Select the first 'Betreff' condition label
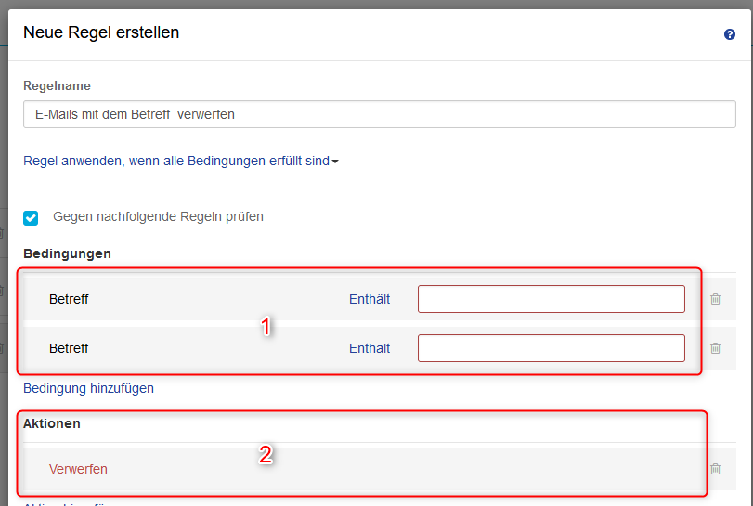 coord(69,299)
